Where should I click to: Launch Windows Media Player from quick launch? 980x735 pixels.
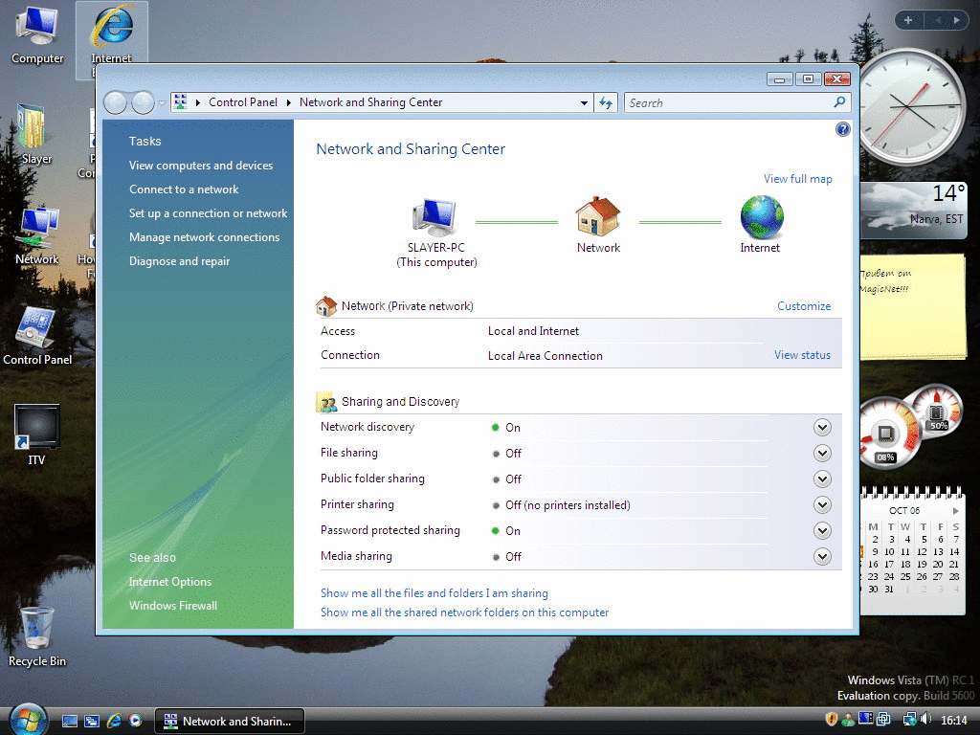click(x=136, y=721)
